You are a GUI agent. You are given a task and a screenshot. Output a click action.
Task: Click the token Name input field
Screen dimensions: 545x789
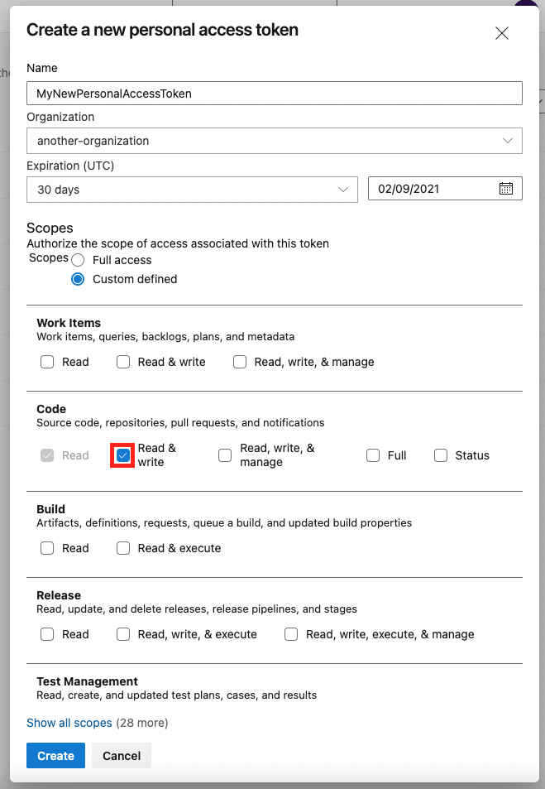tap(273, 93)
